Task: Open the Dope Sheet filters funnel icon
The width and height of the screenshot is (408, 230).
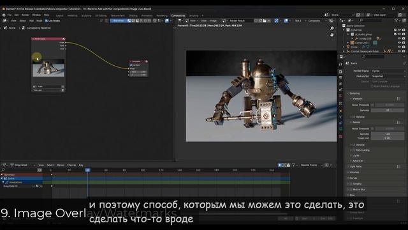Action: point(293,165)
